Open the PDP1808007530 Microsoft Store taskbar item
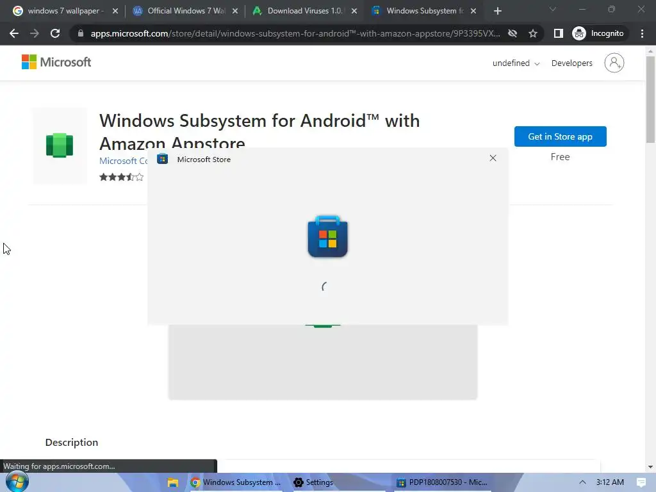 point(442,482)
